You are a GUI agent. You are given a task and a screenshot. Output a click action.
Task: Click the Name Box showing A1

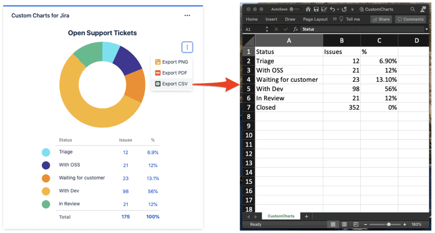tap(252, 29)
